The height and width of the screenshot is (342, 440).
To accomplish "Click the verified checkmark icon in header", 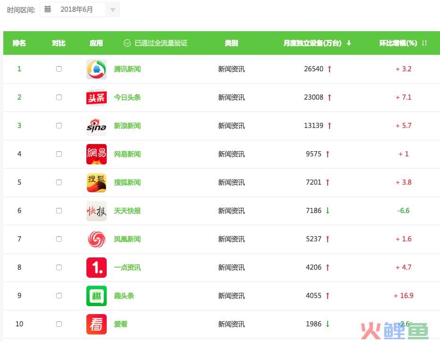I will coord(127,43).
